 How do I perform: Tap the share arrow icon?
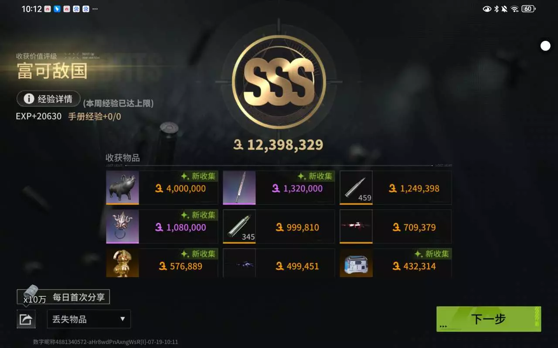26,319
